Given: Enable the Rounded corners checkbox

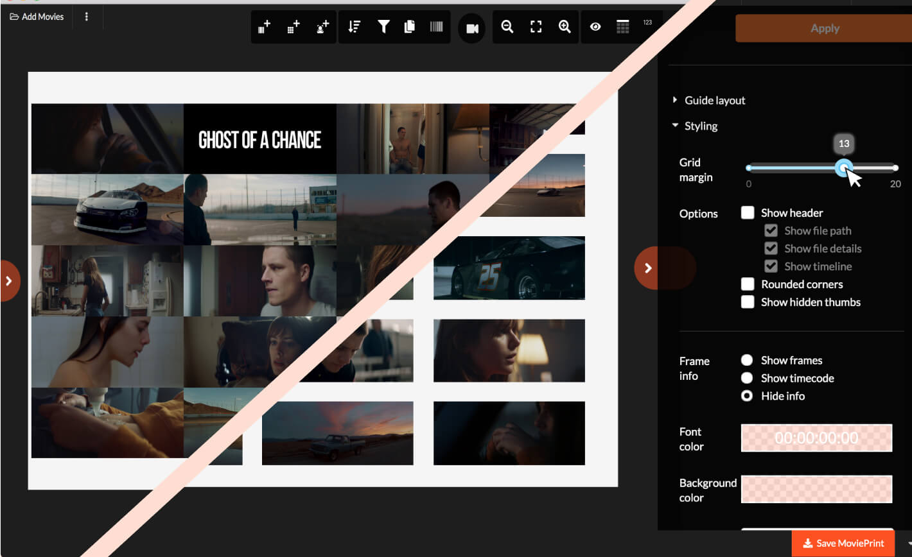Looking at the screenshot, I should click(748, 284).
